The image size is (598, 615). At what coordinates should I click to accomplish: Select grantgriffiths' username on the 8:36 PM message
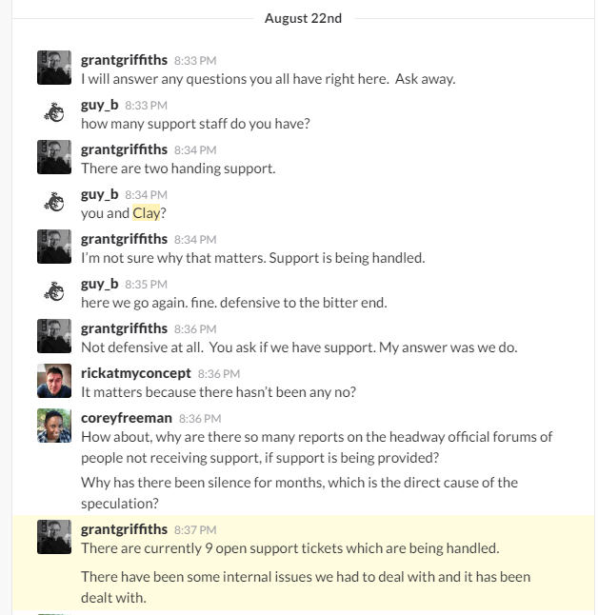point(124,328)
